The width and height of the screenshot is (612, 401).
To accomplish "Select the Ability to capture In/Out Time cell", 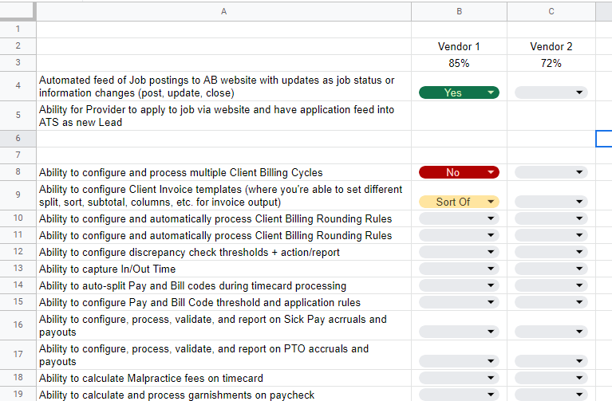I will click(223, 269).
